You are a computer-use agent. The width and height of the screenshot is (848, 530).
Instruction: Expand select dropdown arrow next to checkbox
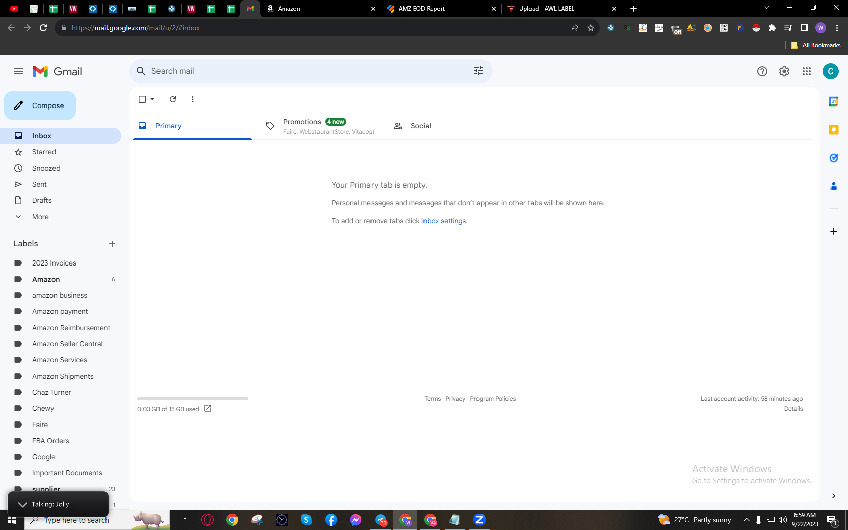152,99
